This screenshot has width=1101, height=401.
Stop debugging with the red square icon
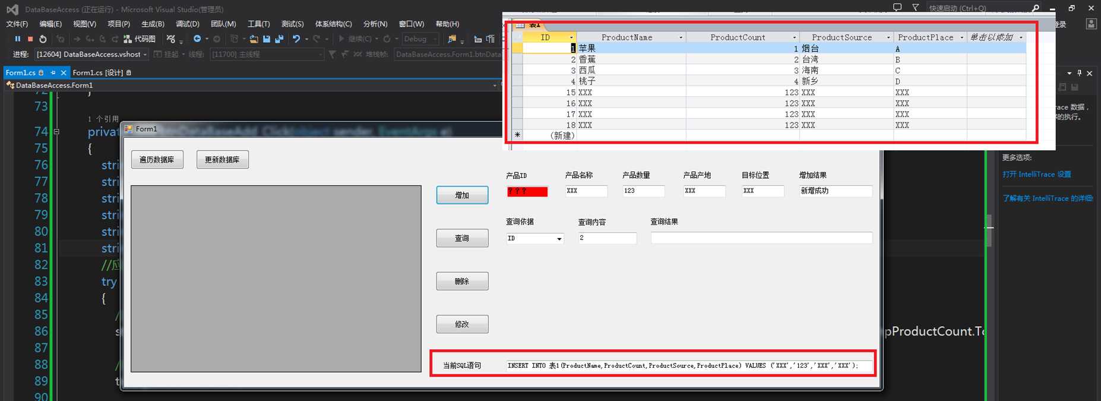pyautogui.click(x=30, y=39)
